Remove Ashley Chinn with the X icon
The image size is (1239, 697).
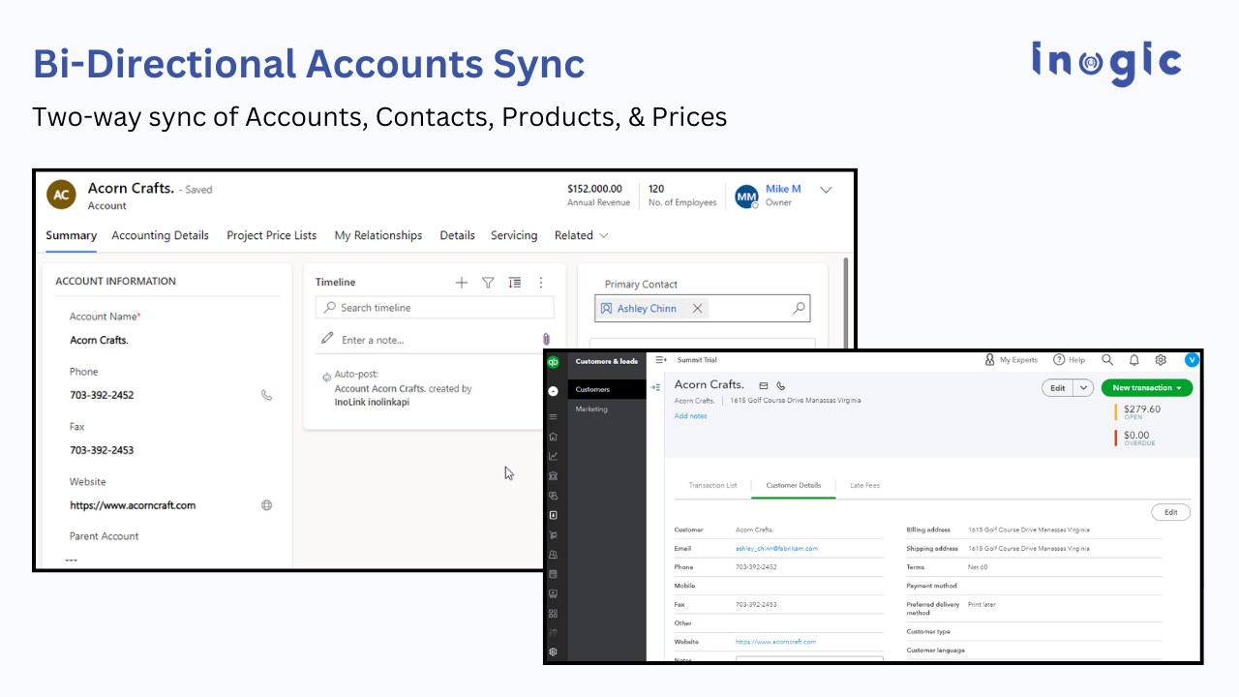(x=697, y=308)
